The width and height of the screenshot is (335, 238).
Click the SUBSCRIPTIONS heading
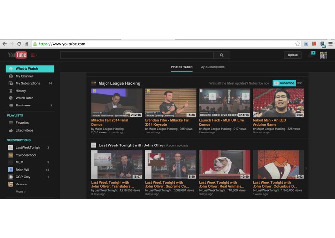pyautogui.click(x=19, y=140)
